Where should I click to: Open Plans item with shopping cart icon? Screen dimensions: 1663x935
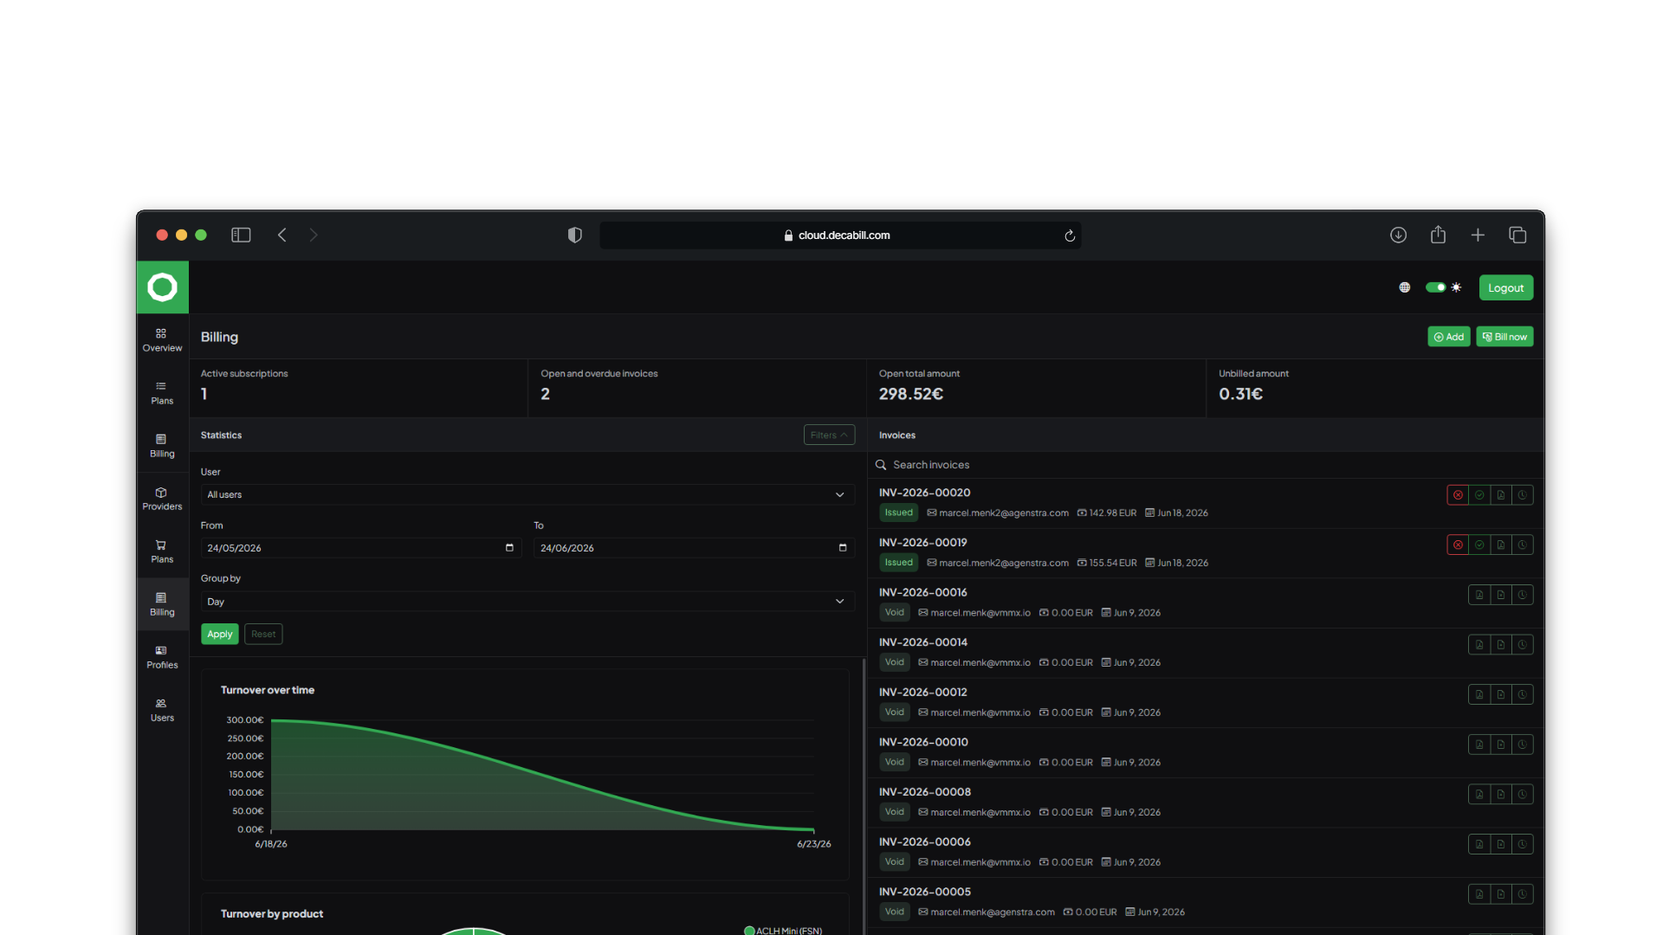162,551
